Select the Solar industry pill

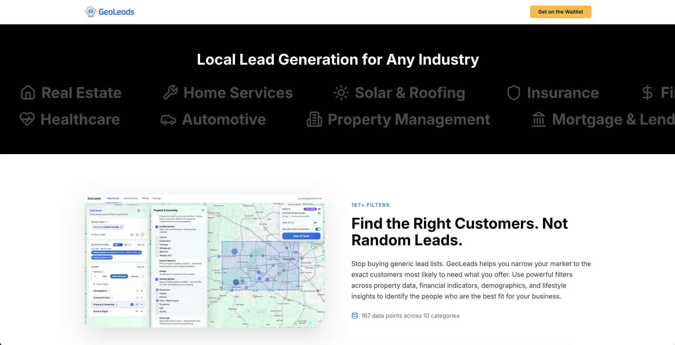(105, 276)
